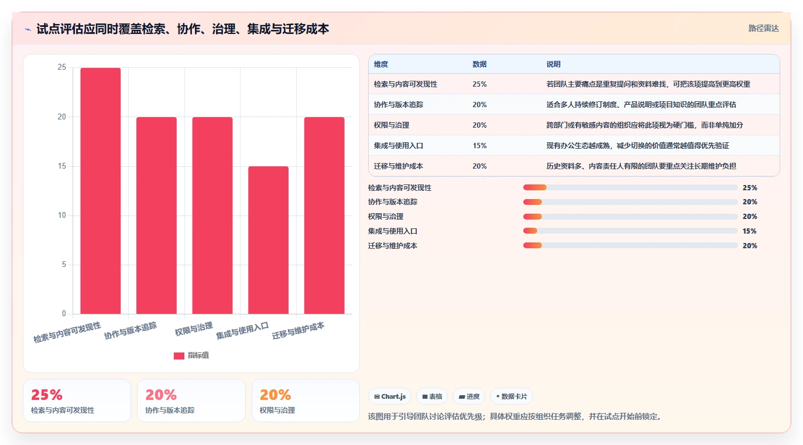Select the 数据卡片 chip
This screenshot has height=445, width=803.
coord(512,396)
